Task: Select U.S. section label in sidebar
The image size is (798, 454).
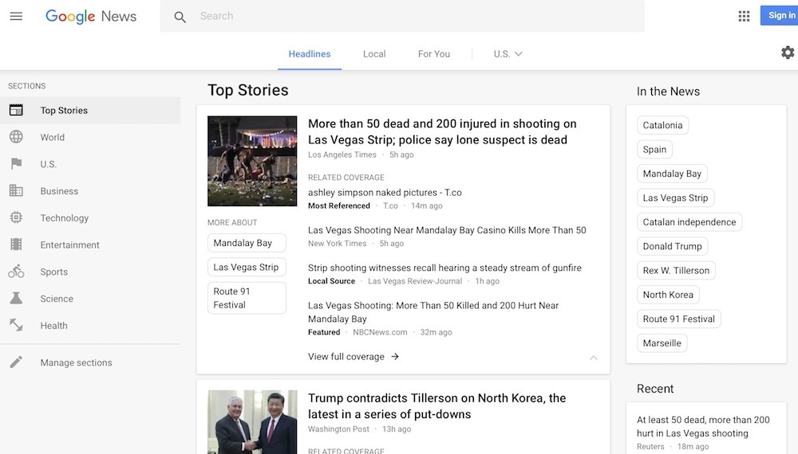Action: pos(49,164)
